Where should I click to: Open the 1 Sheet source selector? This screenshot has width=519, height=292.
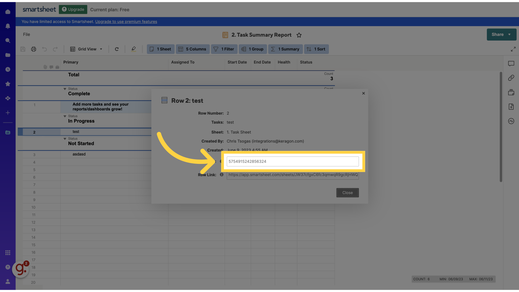pyautogui.click(x=161, y=49)
